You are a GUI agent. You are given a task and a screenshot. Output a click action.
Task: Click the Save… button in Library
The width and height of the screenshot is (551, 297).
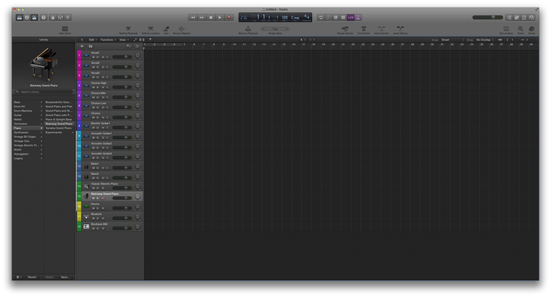tap(66, 277)
